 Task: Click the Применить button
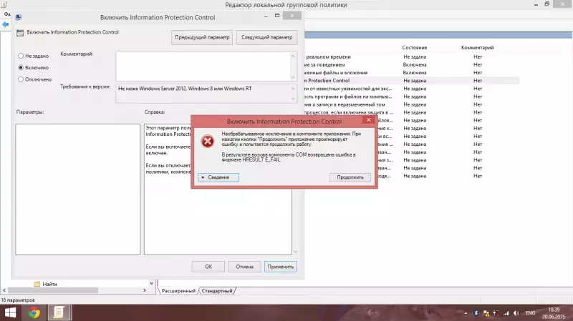(280, 267)
